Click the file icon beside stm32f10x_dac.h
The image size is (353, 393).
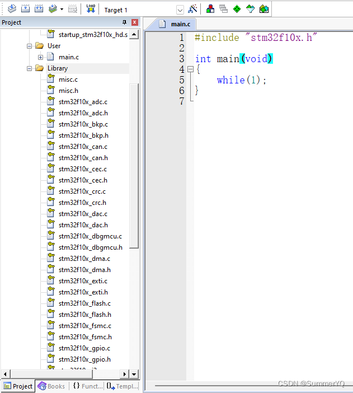point(51,224)
